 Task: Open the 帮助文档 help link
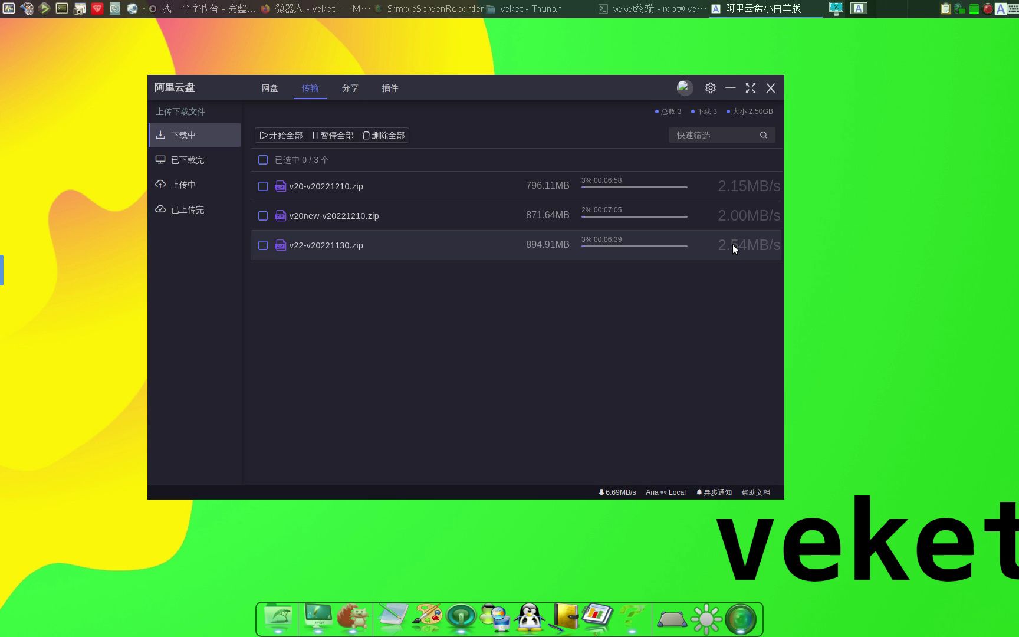pyautogui.click(x=755, y=492)
